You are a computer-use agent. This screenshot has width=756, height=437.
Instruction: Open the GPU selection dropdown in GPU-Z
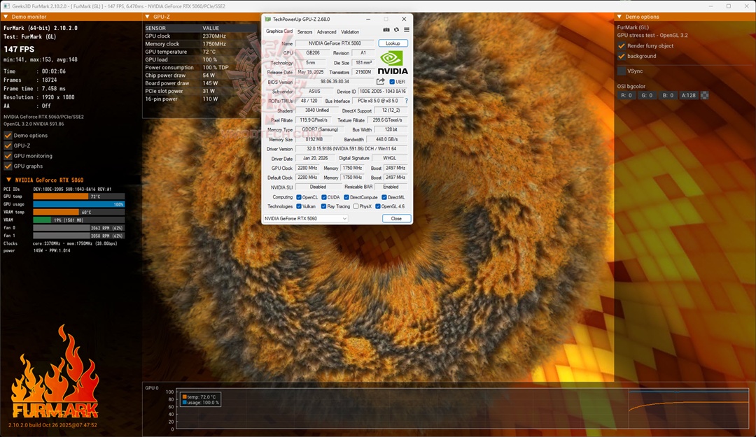pyautogui.click(x=305, y=218)
